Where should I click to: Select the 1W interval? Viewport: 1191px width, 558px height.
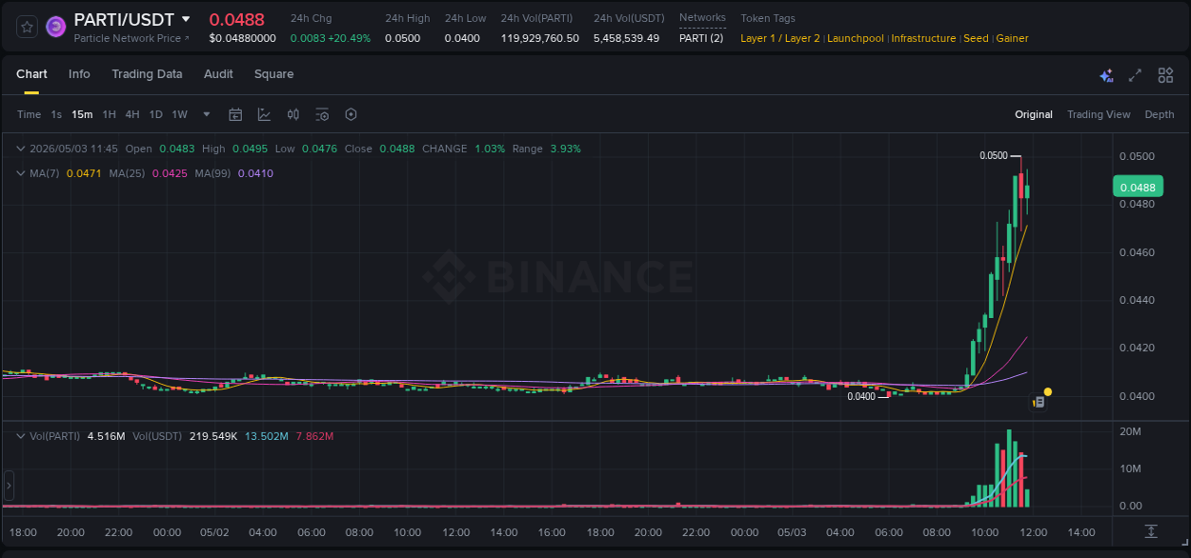click(x=179, y=114)
